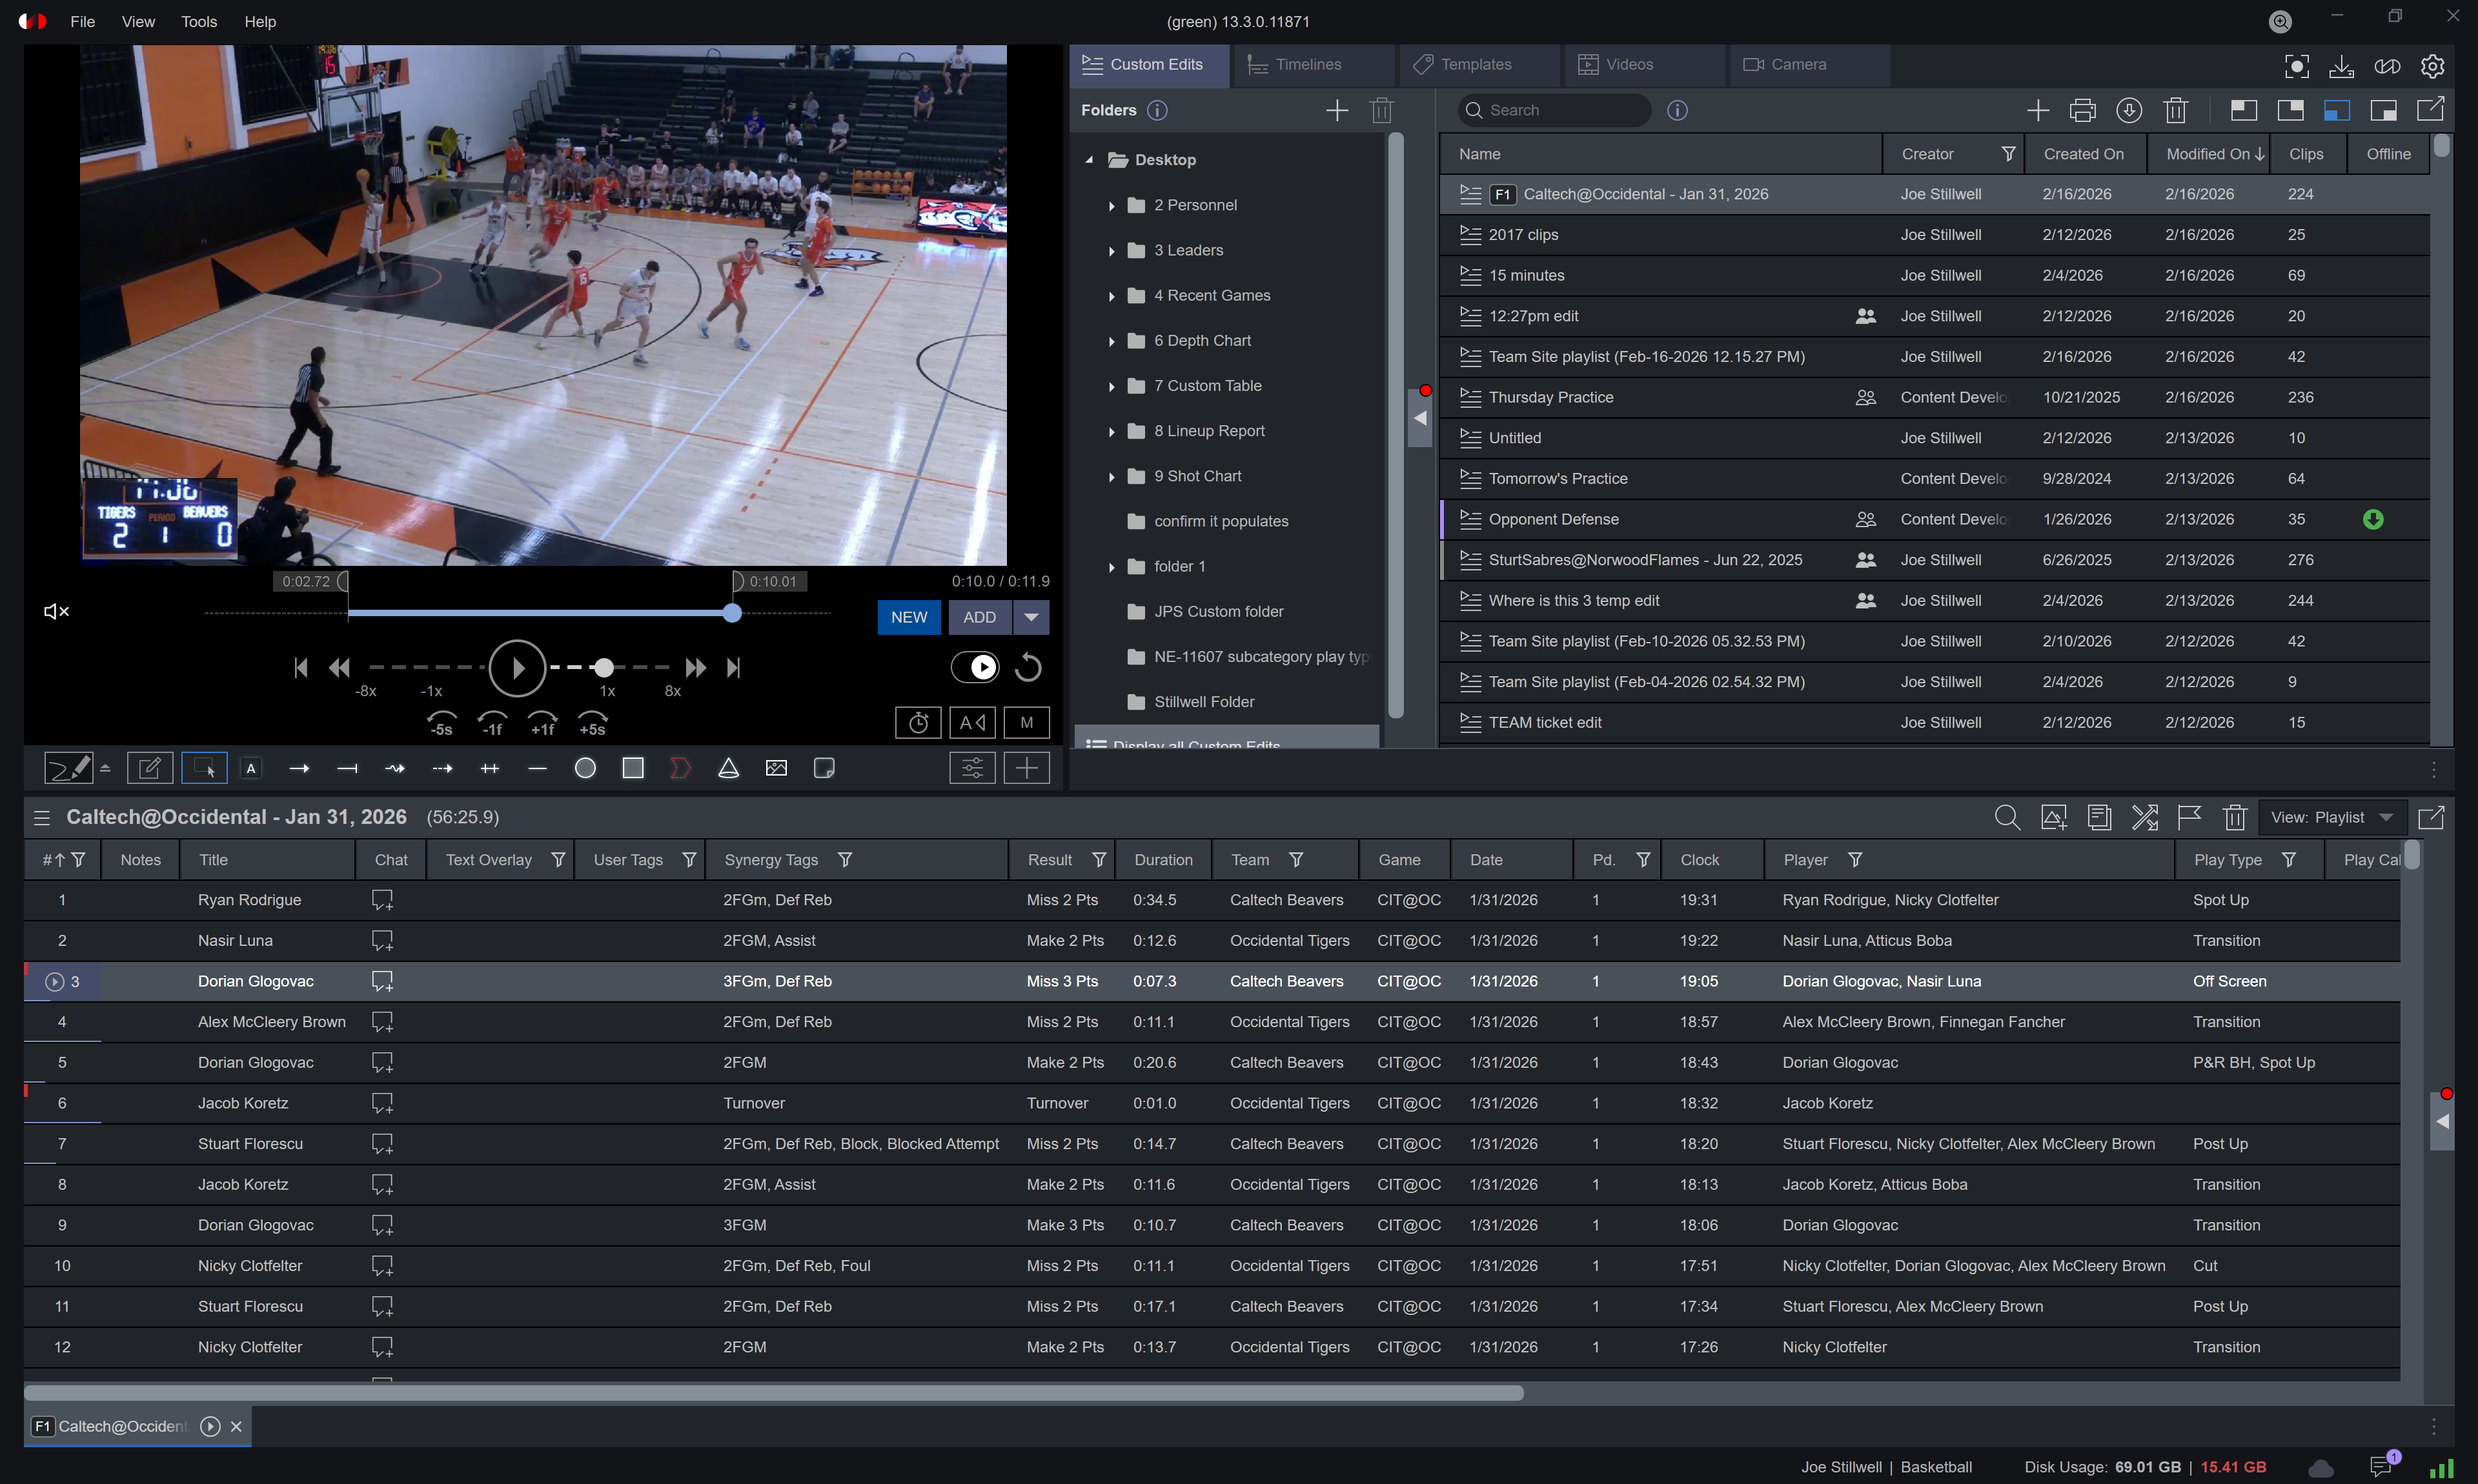Viewport: 2478px width, 1484px height.
Task: Click the Search input field
Action: [1561, 110]
